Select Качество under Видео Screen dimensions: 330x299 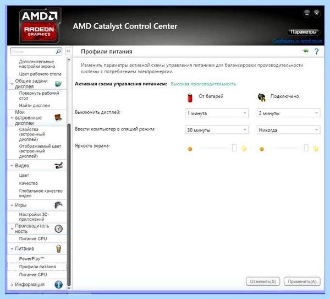coord(29,183)
